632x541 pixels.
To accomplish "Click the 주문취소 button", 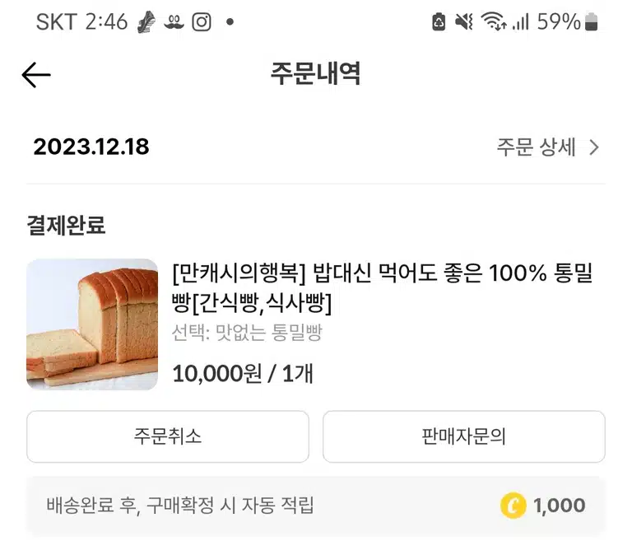I will point(168,436).
